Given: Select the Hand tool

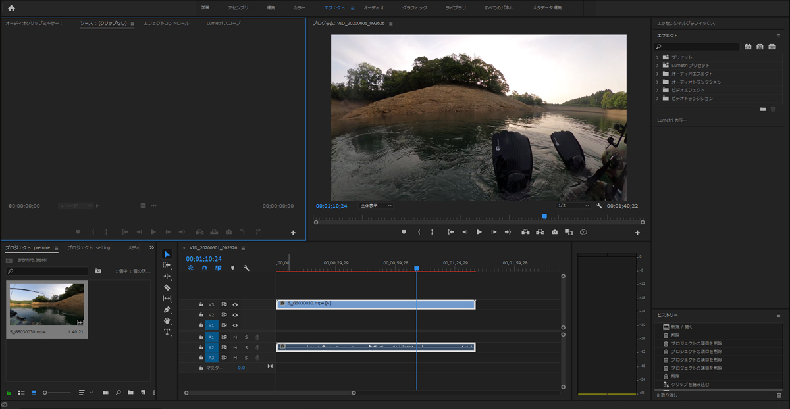Looking at the screenshot, I should click(x=167, y=321).
